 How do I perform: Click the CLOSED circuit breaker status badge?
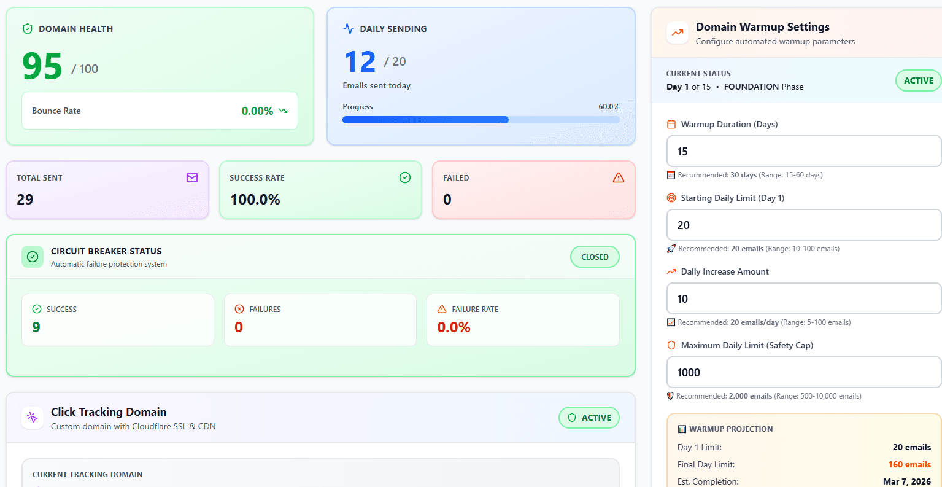pos(595,257)
